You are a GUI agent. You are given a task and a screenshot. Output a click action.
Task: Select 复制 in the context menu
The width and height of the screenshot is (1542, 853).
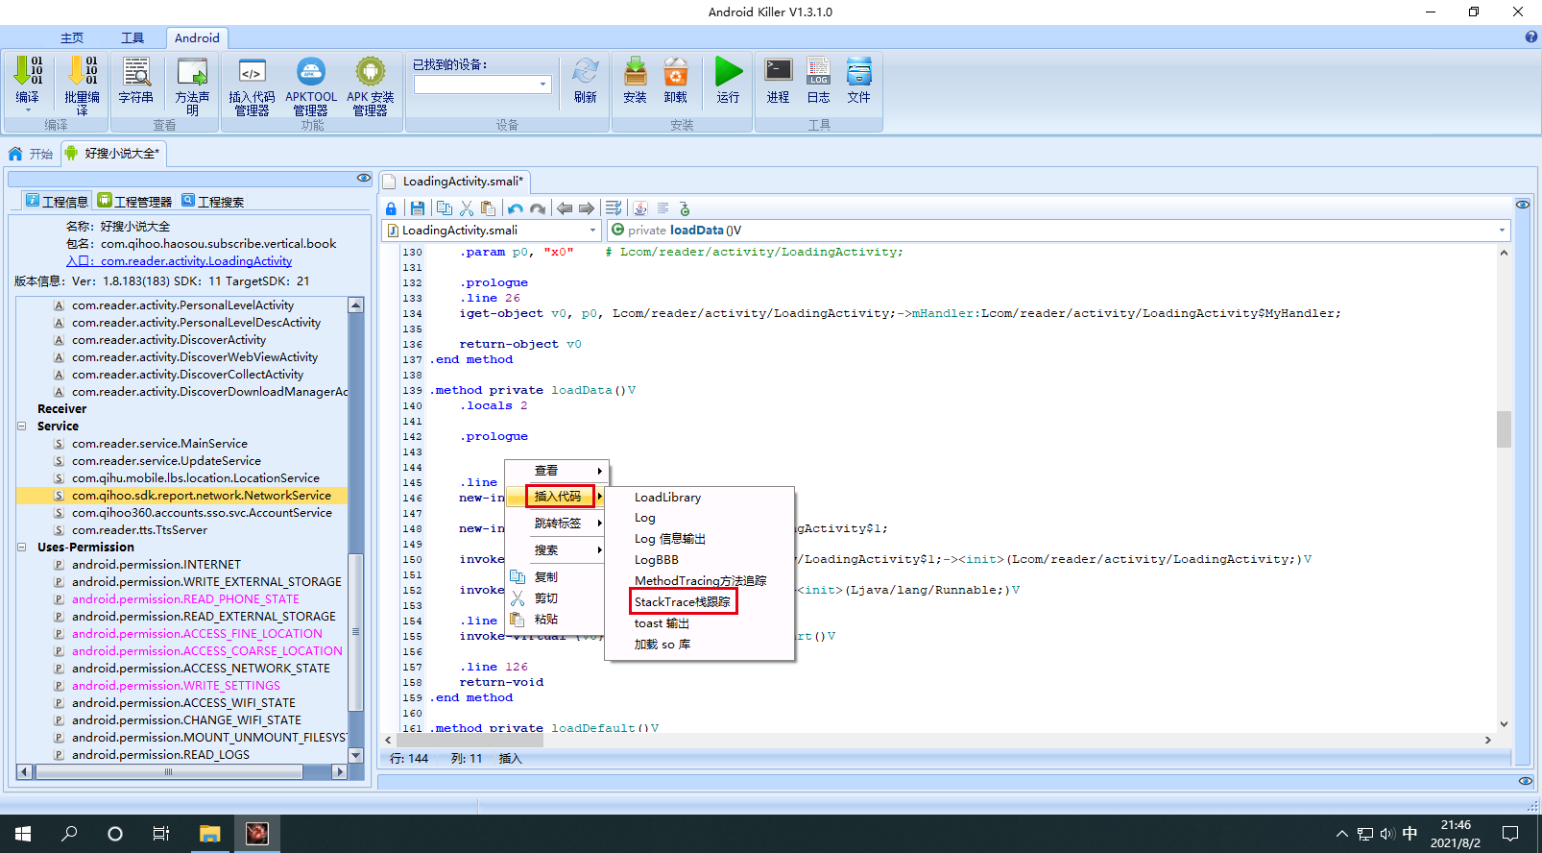pyautogui.click(x=546, y=577)
